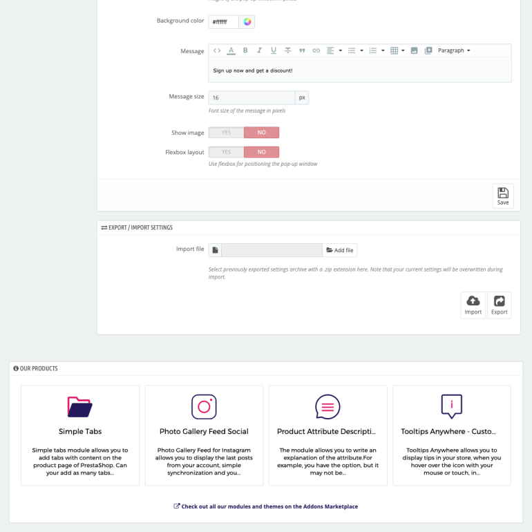Click the background color hex field
The height and width of the screenshot is (532, 532).
[224, 22]
